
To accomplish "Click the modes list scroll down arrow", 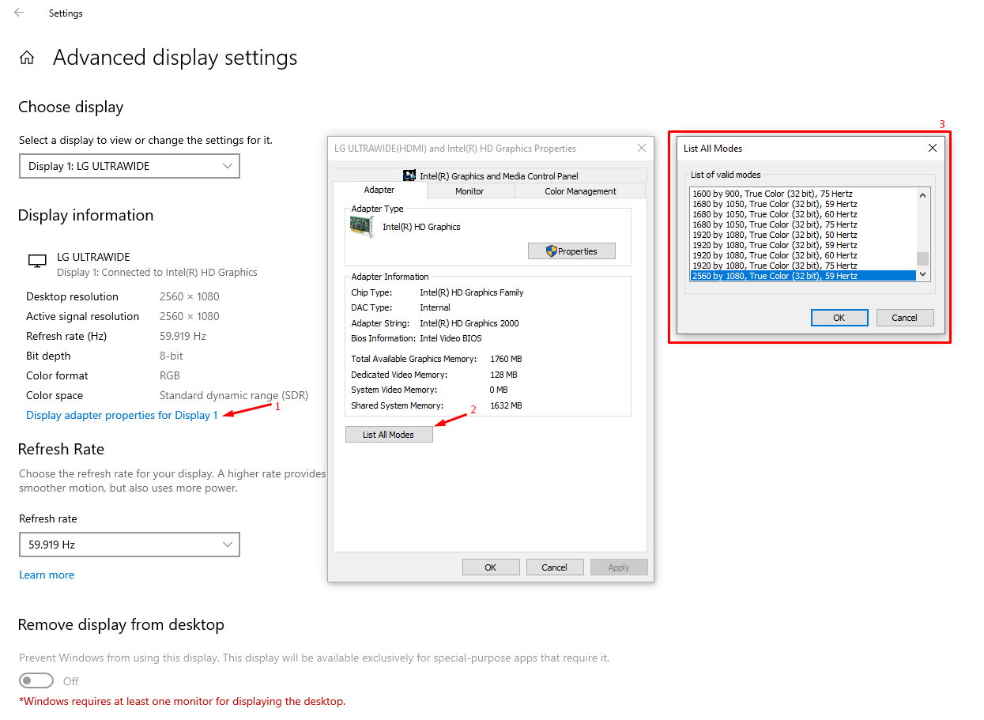I will 922,274.
